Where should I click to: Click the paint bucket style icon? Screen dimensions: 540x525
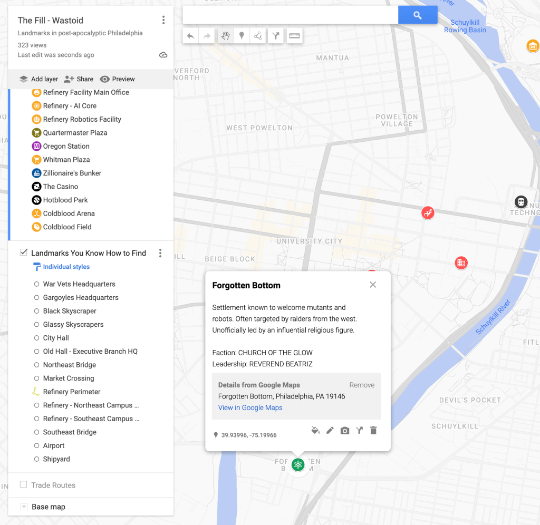(x=315, y=430)
